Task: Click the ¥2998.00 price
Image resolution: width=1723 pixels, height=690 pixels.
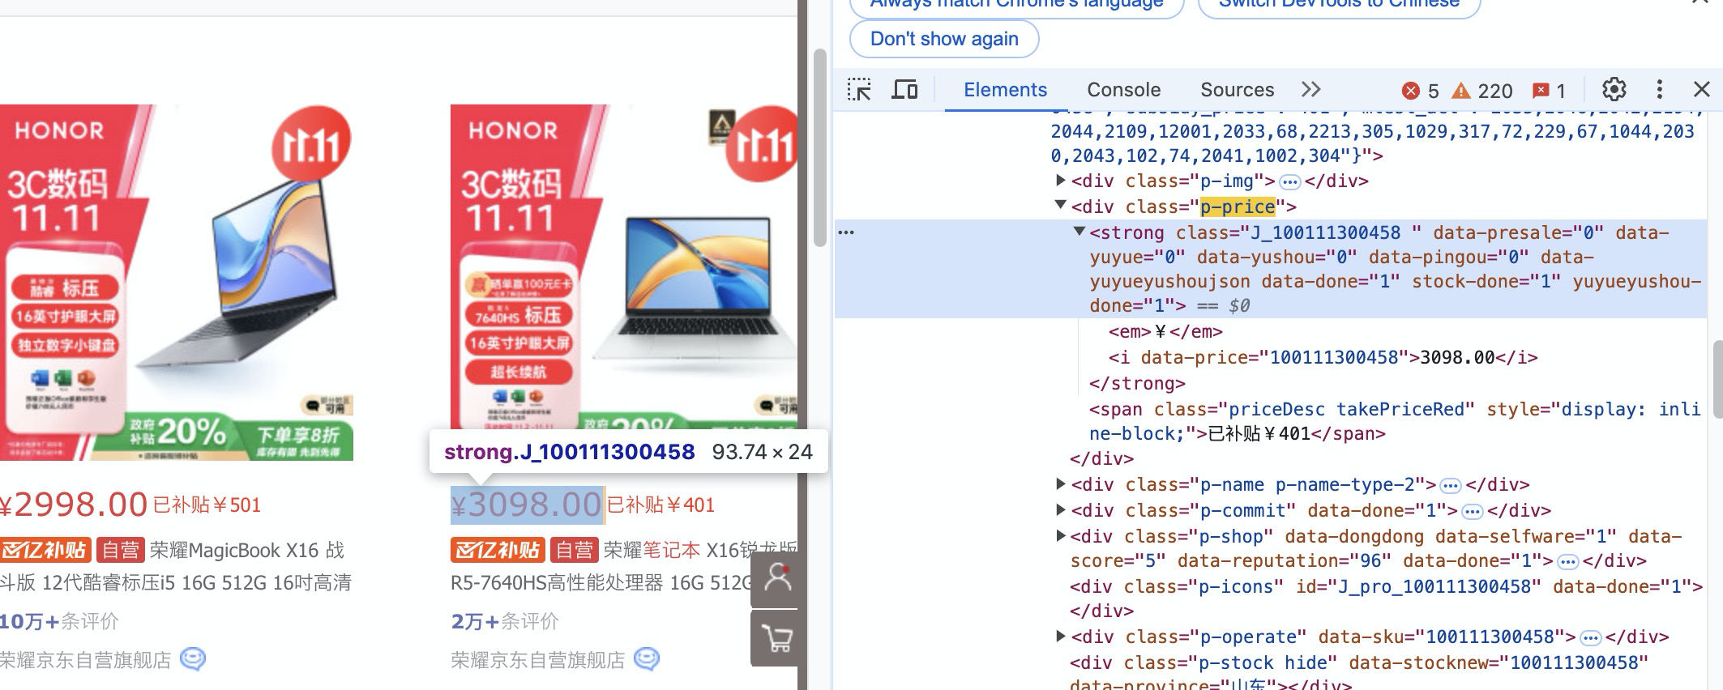Action: pyautogui.click(x=74, y=505)
